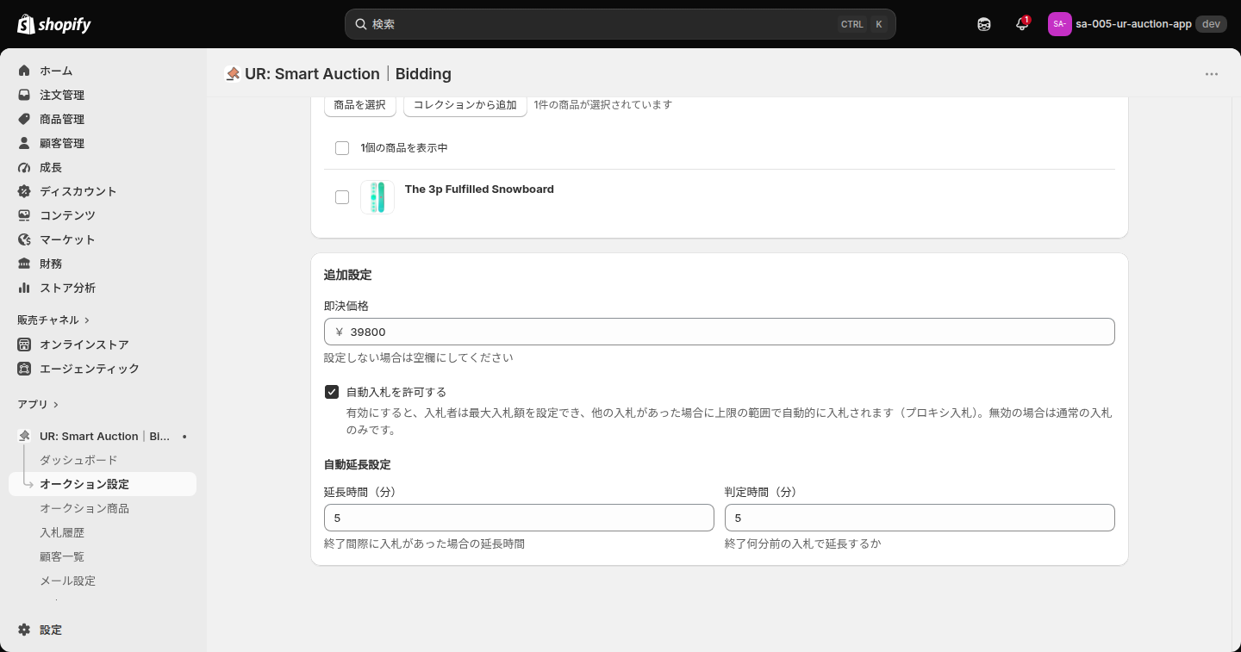The width and height of the screenshot is (1241, 652).
Task: Expand the 販売チャネル section
Action: 53,320
